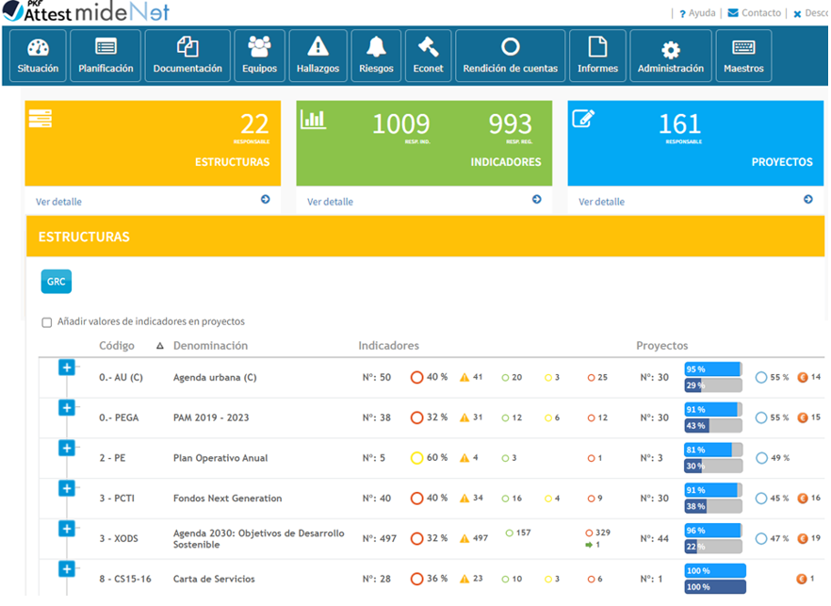Open the Hallazgos warning icon
Viewport: 831px width, 606px height.
point(318,47)
